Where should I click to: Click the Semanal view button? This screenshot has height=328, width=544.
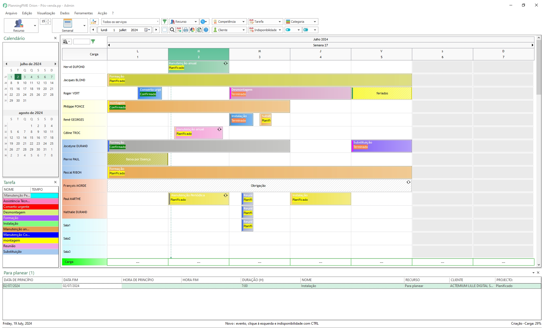pos(67,26)
